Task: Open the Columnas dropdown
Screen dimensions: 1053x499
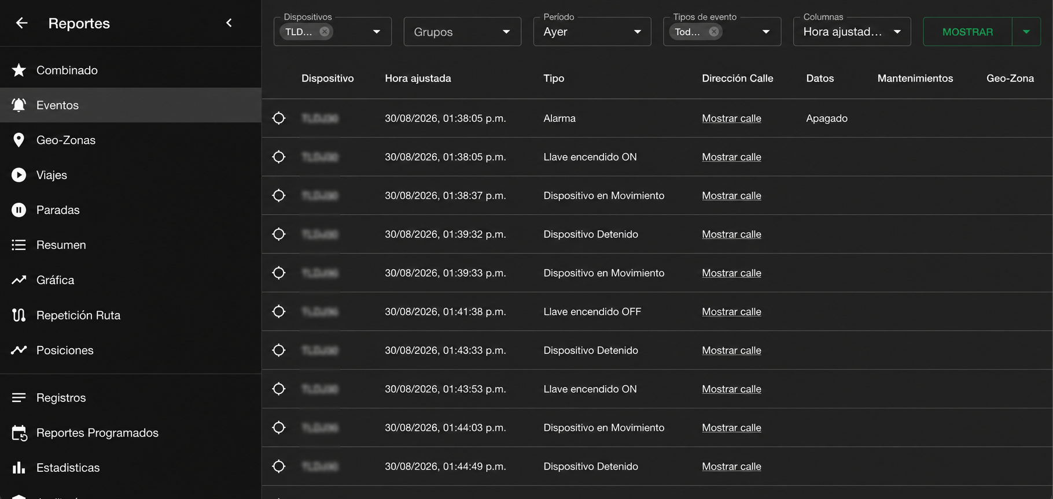Action: click(x=852, y=32)
